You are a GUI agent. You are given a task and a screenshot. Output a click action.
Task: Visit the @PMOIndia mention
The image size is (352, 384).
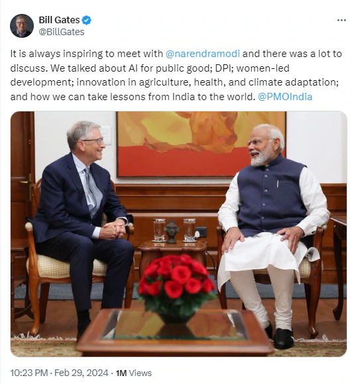tap(285, 97)
